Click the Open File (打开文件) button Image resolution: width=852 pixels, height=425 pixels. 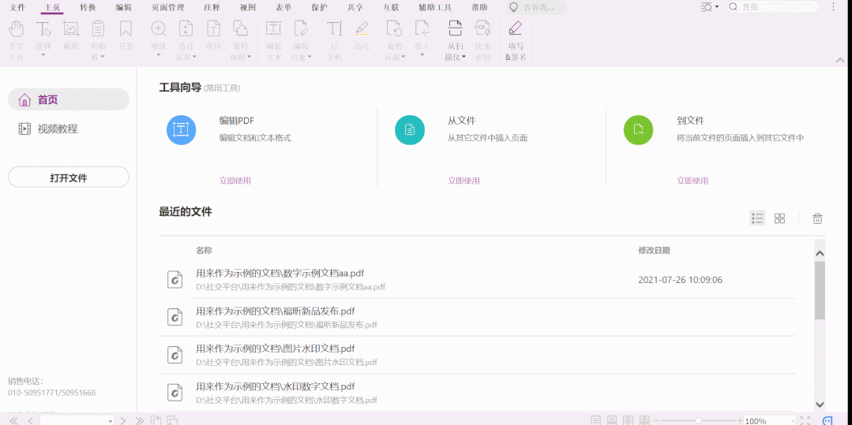69,177
